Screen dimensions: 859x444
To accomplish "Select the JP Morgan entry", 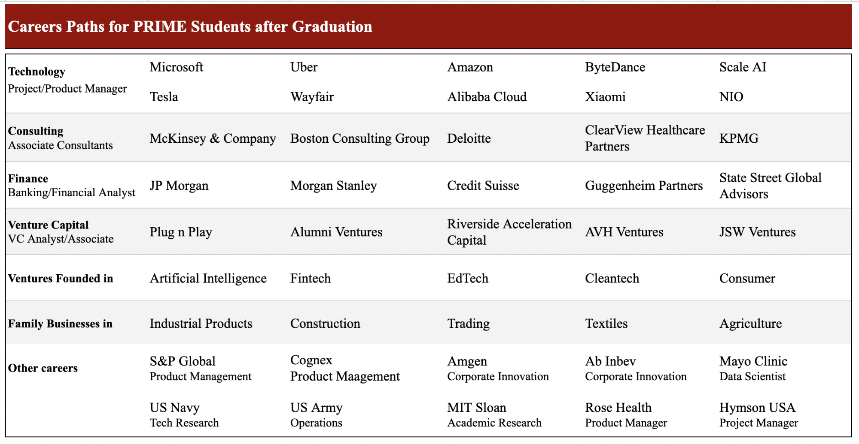I will (179, 186).
